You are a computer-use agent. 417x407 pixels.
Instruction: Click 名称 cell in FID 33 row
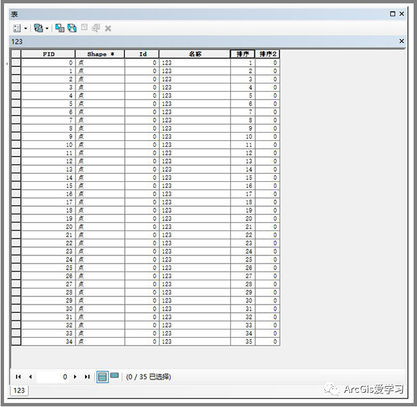click(x=195, y=333)
